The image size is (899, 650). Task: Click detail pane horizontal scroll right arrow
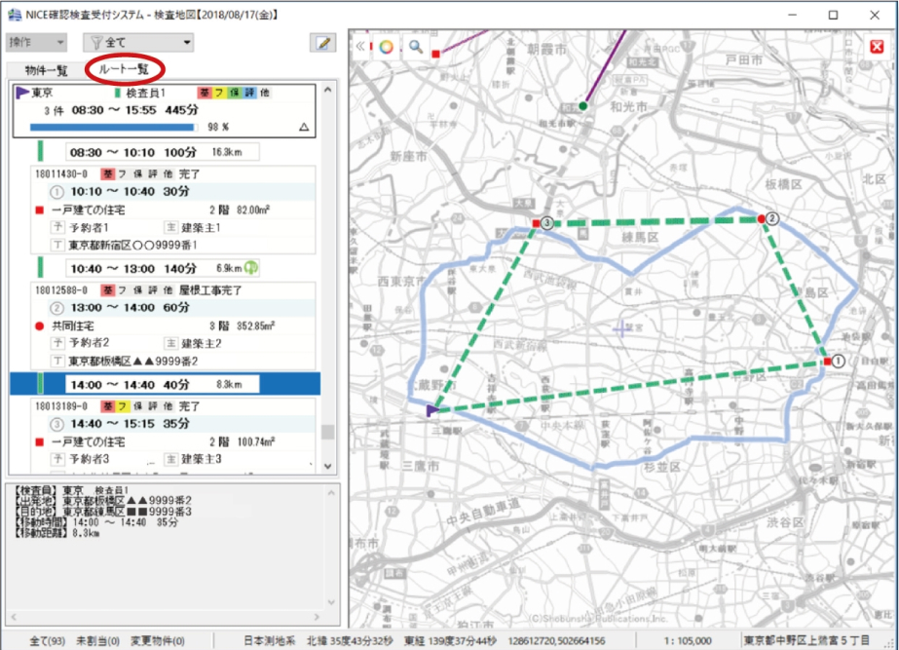[317, 617]
